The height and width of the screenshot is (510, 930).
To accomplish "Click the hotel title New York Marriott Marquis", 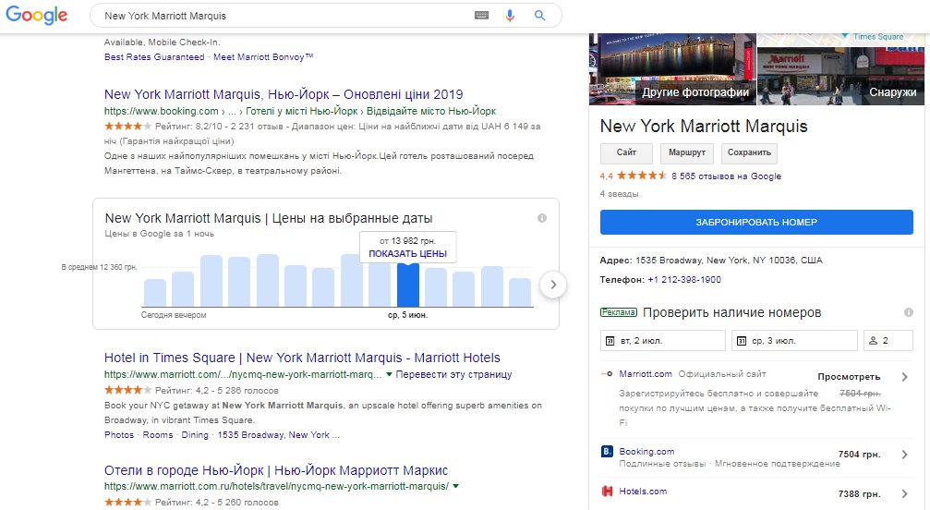I will pos(704,126).
